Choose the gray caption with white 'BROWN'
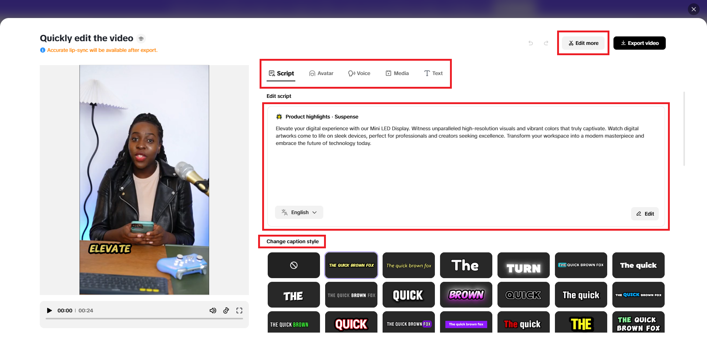707x337 pixels. (x=351, y=295)
